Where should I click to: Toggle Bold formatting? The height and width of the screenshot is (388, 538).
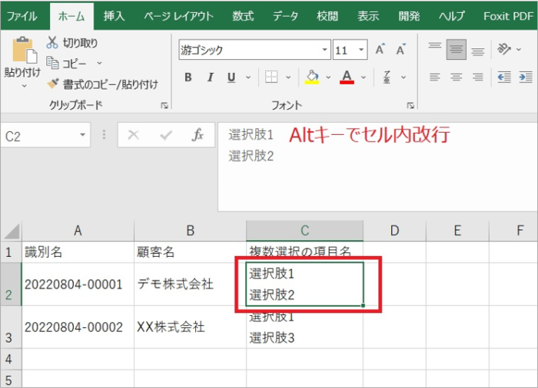(x=188, y=77)
